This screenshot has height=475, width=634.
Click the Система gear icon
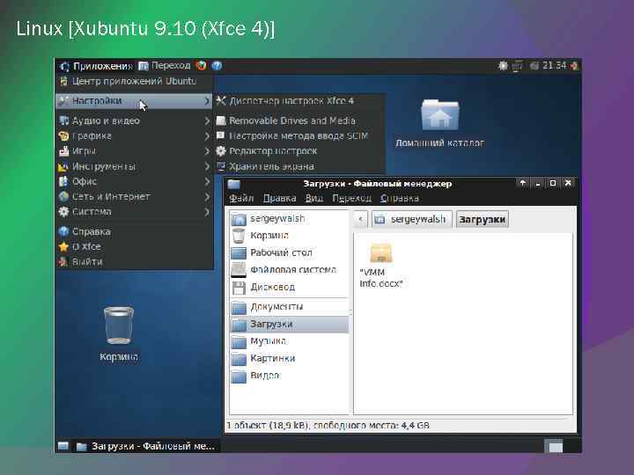[63, 212]
